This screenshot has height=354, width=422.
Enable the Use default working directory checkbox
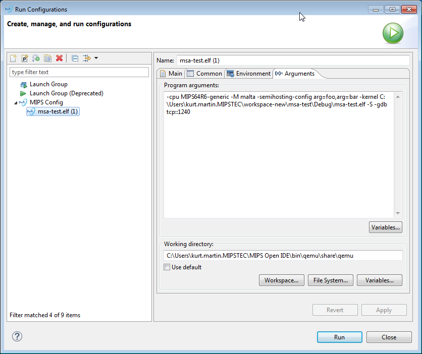point(167,267)
